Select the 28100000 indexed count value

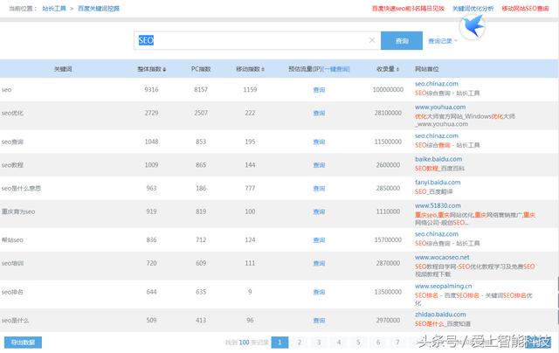388,113
